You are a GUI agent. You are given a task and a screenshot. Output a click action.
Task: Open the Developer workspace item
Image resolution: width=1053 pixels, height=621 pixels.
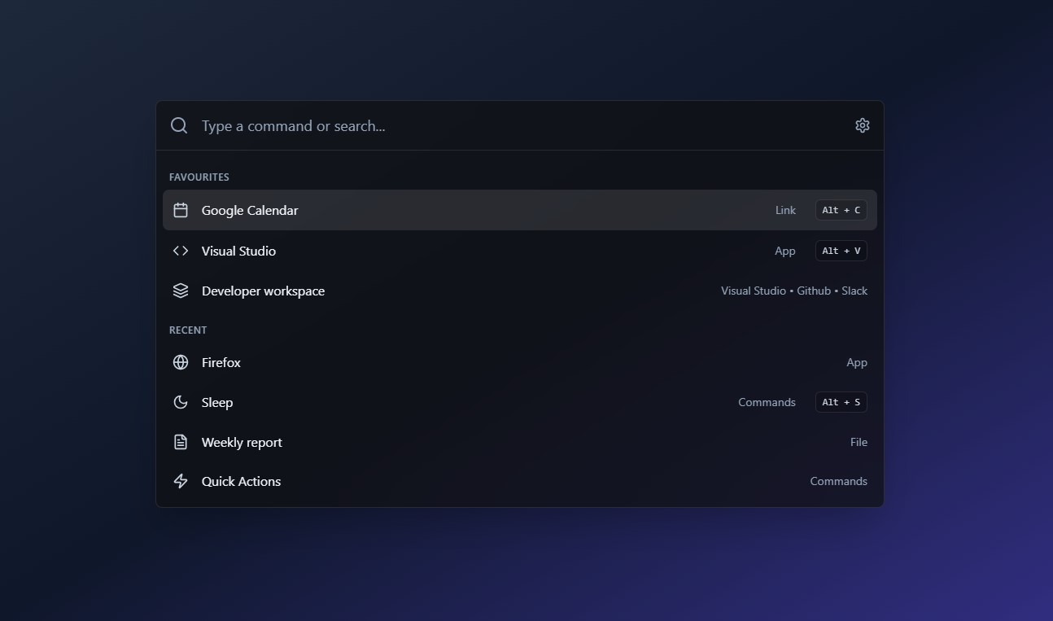click(520, 291)
